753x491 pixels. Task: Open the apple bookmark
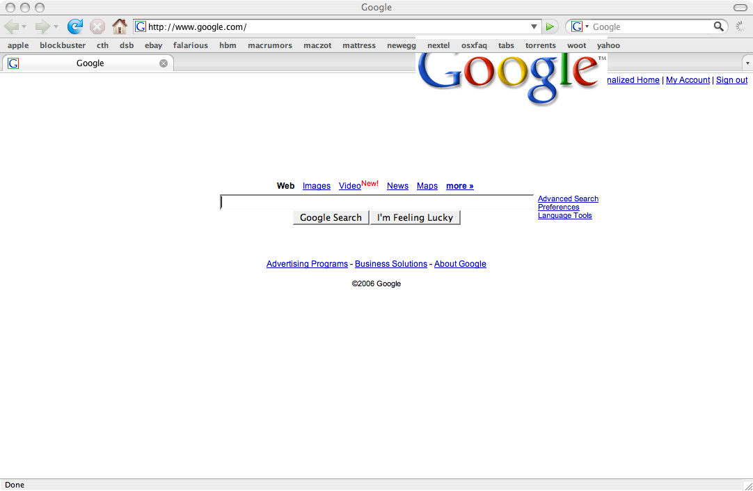point(18,45)
